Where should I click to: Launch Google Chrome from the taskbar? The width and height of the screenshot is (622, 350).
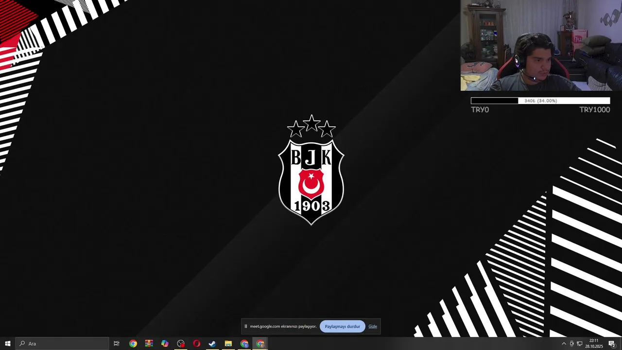pos(133,344)
